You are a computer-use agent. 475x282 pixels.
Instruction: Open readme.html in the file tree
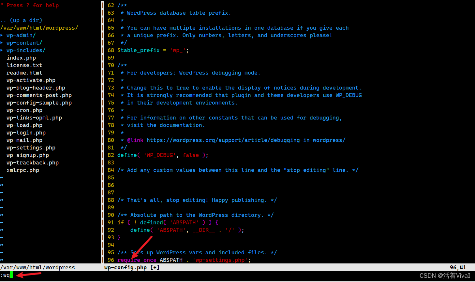click(x=24, y=73)
